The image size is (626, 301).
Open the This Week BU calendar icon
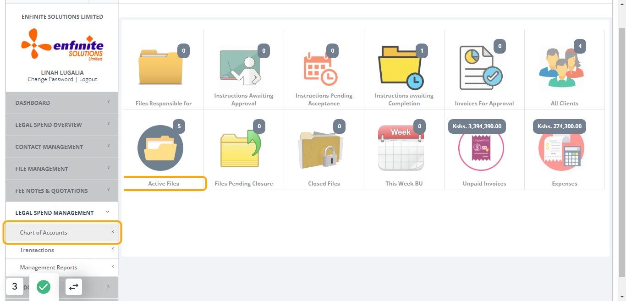[401, 148]
